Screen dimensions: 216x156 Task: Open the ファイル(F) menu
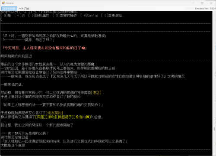(9, 9)
